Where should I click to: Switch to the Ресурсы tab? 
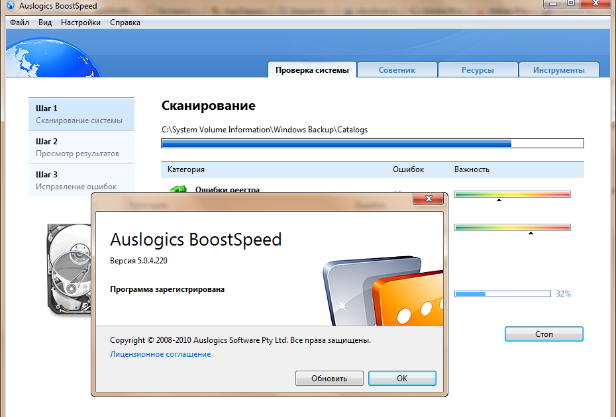point(478,70)
